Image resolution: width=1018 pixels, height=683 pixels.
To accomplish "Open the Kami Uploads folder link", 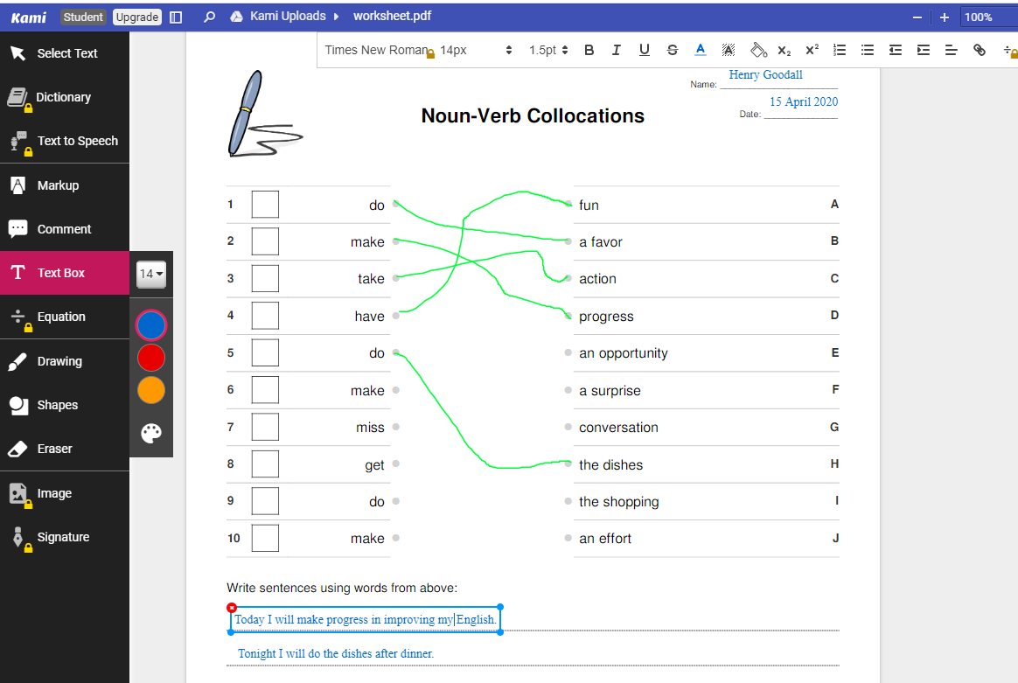I will [x=288, y=17].
